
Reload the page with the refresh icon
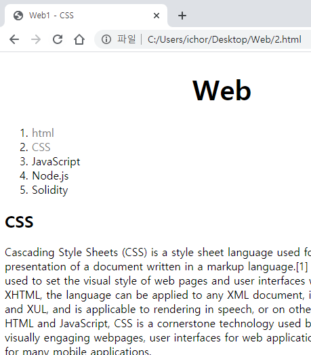[58, 39]
